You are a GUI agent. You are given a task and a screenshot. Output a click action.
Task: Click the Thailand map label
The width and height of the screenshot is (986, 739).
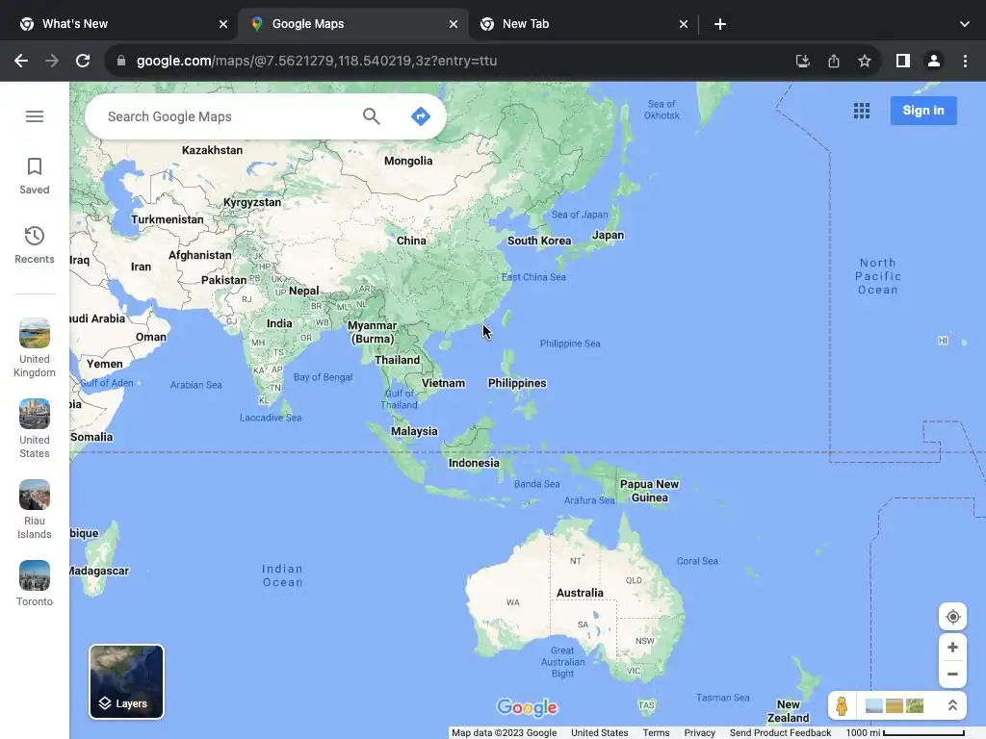(398, 360)
